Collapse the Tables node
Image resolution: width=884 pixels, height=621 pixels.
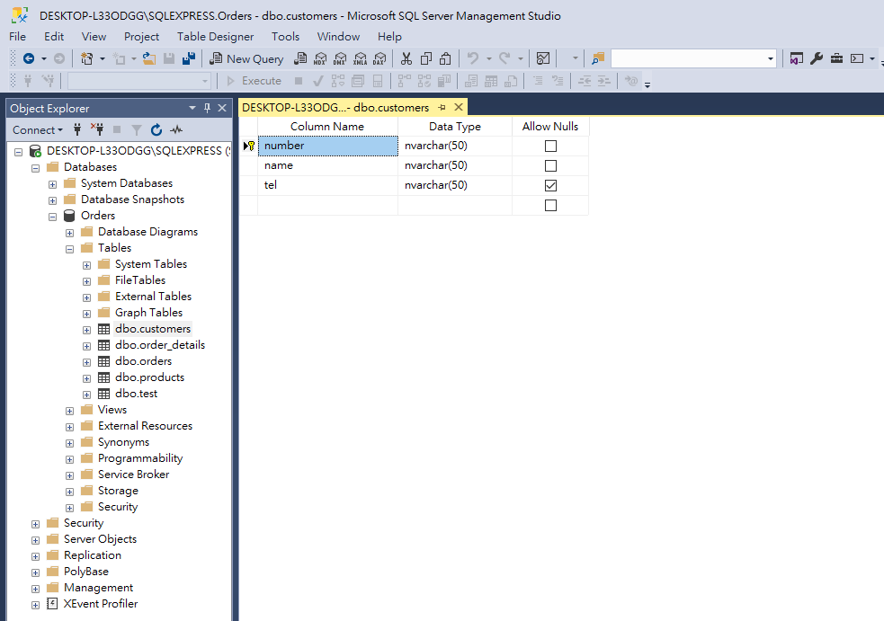click(x=69, y=247)
